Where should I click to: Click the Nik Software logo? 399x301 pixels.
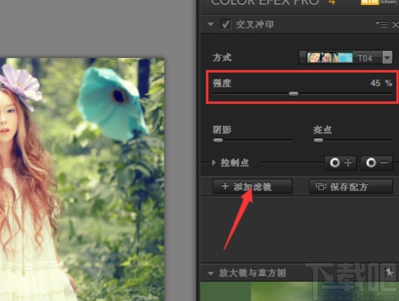[379, 2]
